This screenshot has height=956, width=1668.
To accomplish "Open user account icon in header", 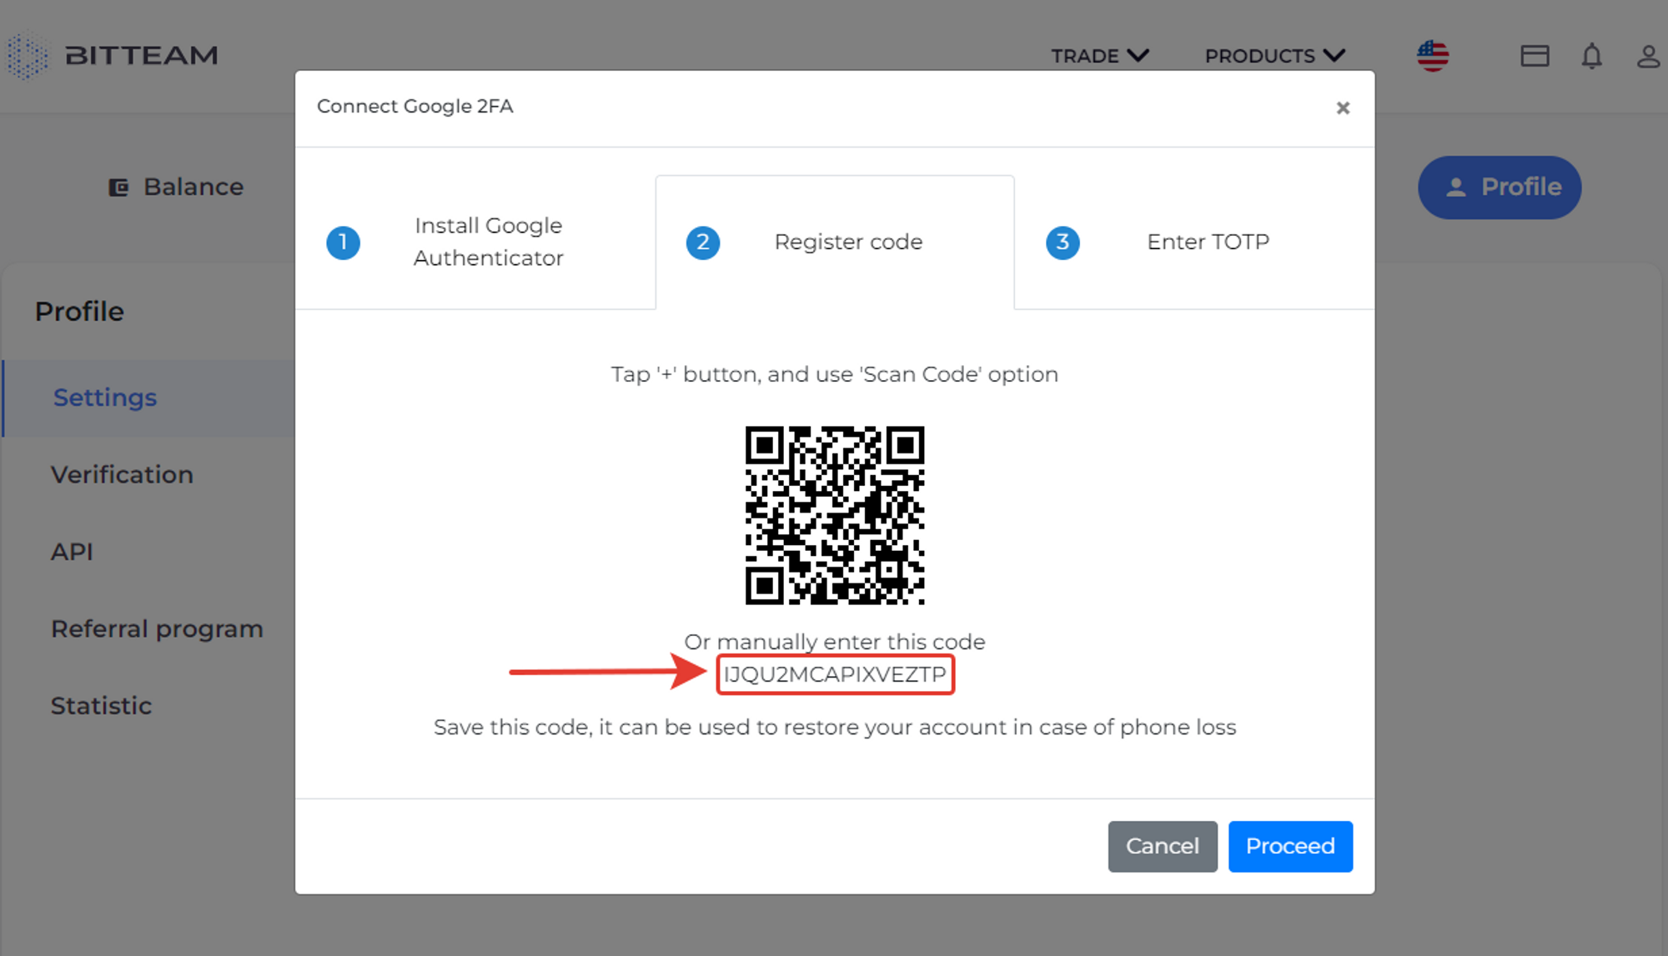I will 1648,56.
